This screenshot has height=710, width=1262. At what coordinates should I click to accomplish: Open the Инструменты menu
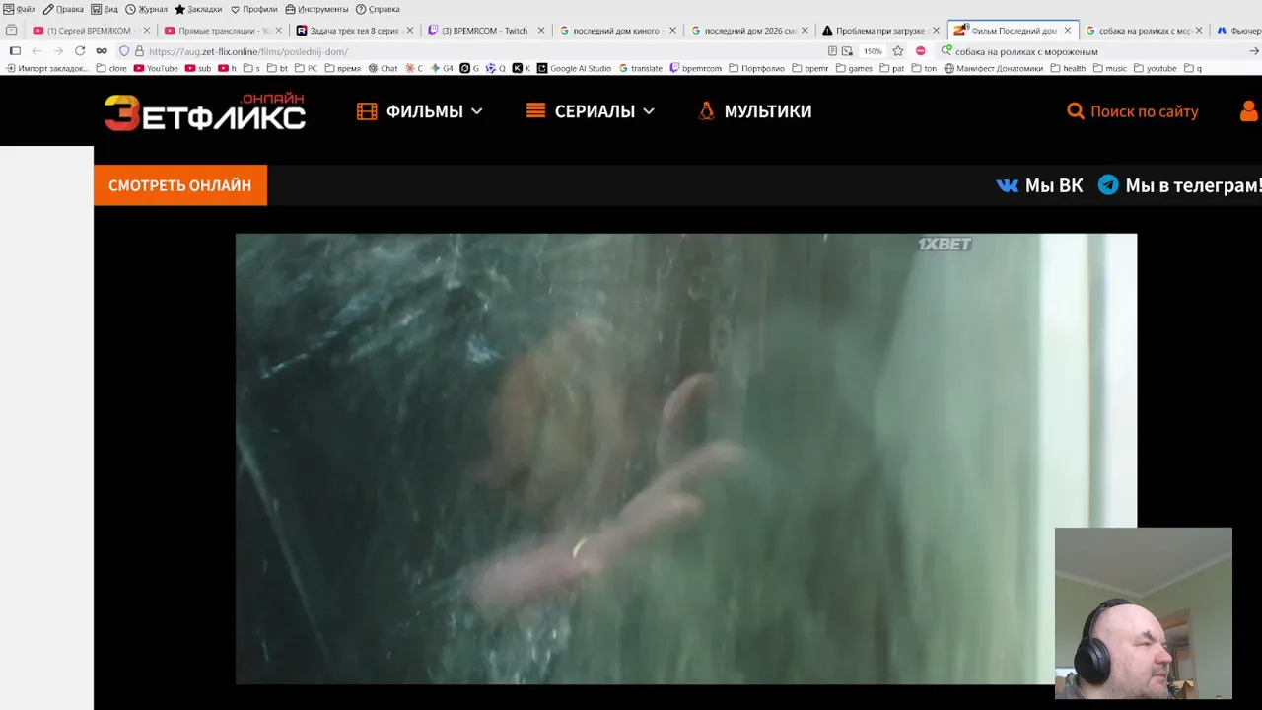tap(316, 9)
